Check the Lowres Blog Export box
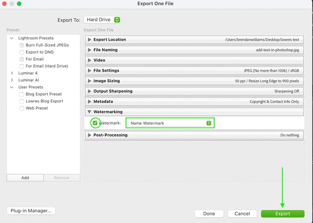This screenshot has width=313, height=223. 22,101
